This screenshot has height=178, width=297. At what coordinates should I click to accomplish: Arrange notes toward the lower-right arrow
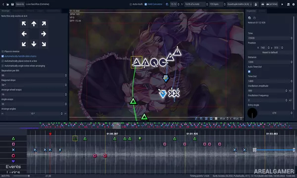[x=44, y=44]
